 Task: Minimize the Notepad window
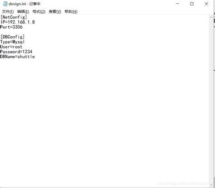pos(178,4)
